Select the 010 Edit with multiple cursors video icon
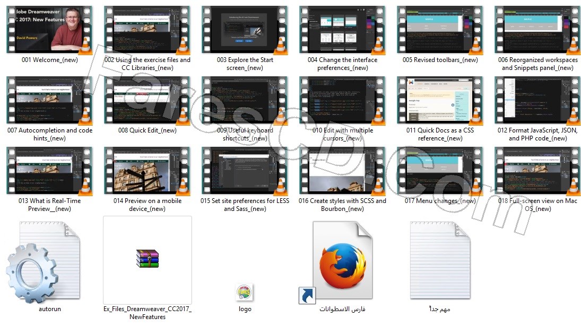Viewport: 581px width, 327px height. point(342,100)
